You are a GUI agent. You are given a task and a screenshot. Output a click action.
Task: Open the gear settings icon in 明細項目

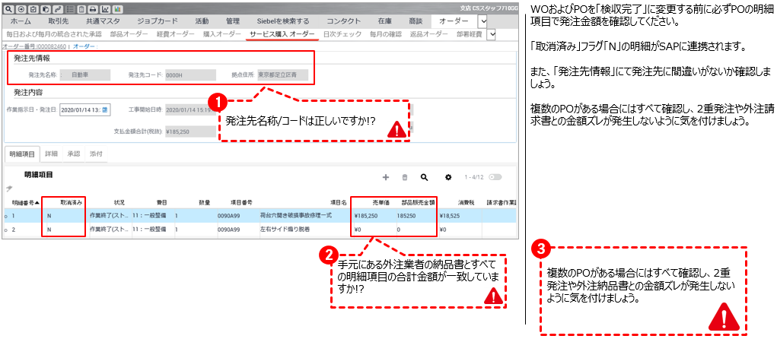coord(448,177)
